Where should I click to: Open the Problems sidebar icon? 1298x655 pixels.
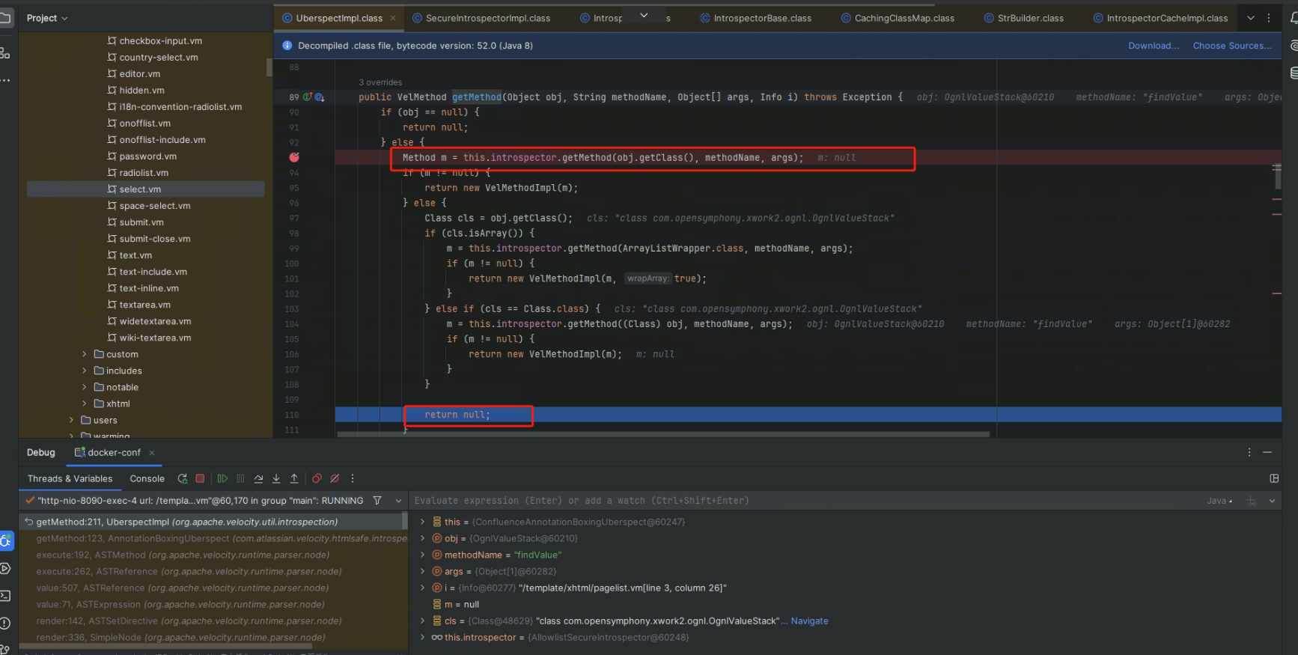click(x=5, y=623)
